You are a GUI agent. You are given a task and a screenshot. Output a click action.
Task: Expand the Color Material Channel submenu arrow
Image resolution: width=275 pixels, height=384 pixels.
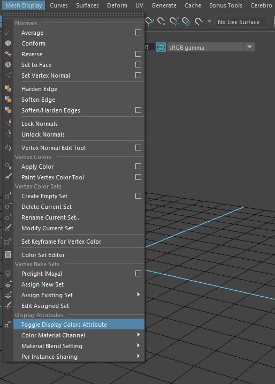(x=139, y=335)
